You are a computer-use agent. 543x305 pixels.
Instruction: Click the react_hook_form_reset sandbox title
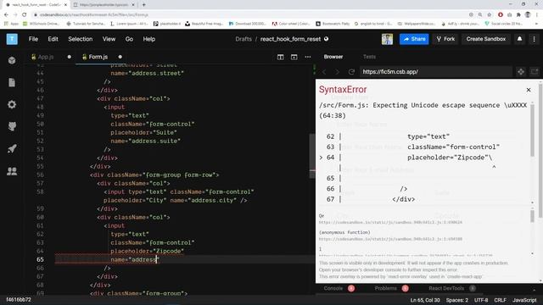290,39
